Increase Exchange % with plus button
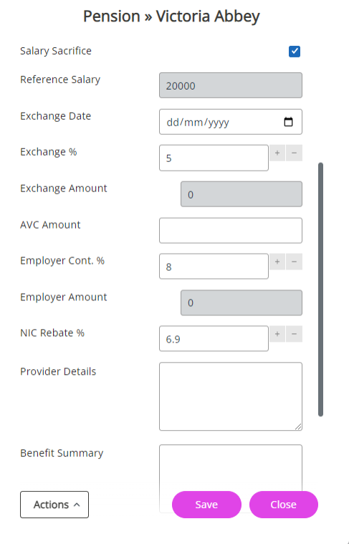Viewport: 349px width, 544px height. click(x=277, y=153)
